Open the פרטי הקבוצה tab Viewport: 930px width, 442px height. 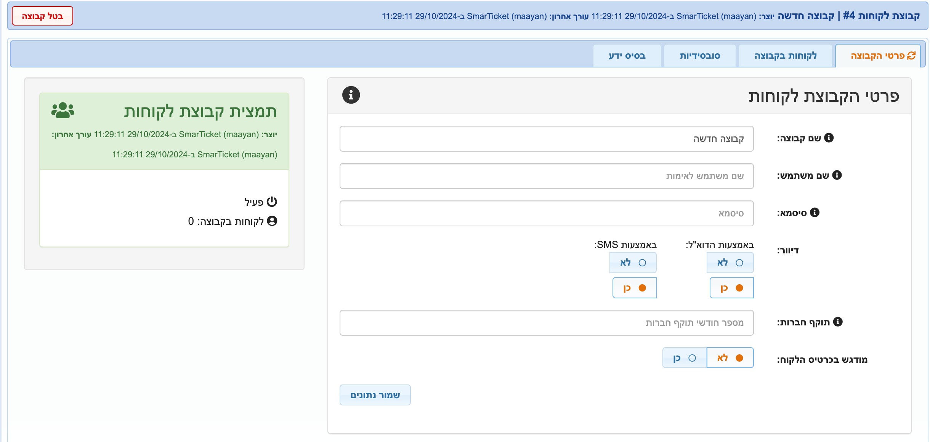[x=878, y=56]
